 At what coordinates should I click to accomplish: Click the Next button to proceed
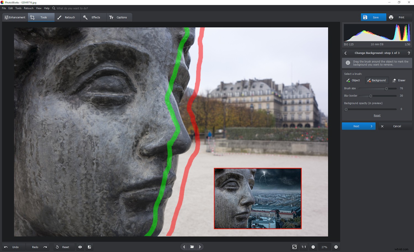[x=358, y=126]
